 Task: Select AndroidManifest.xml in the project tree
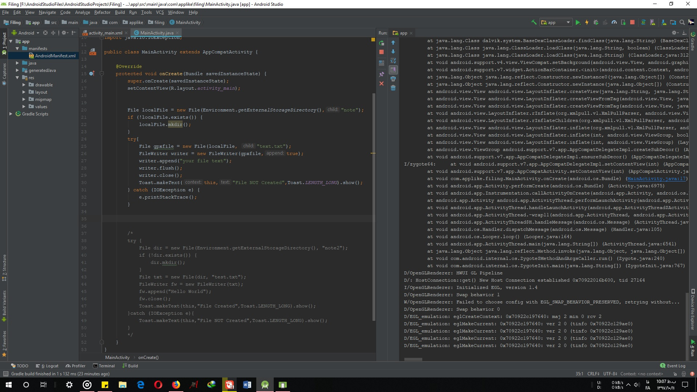pyautogui.click(x=56, y=56)
